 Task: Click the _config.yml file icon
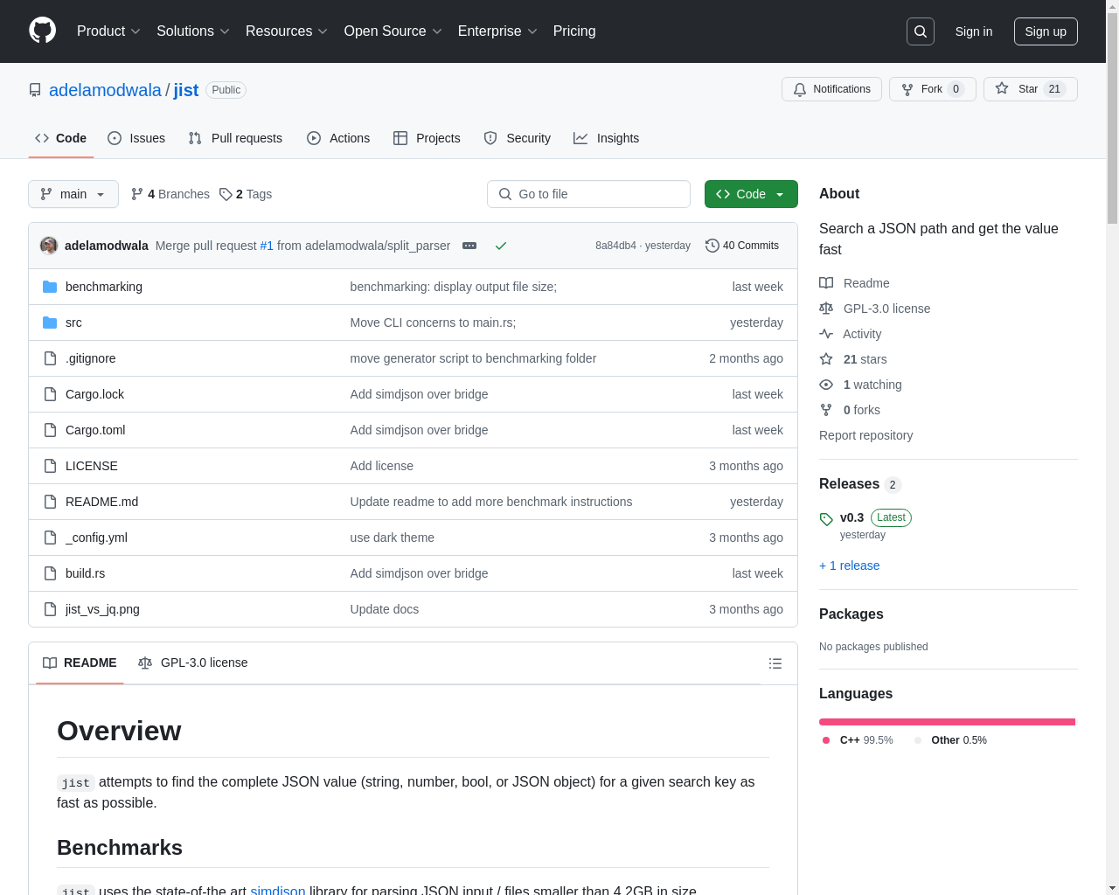click(50, 538)
